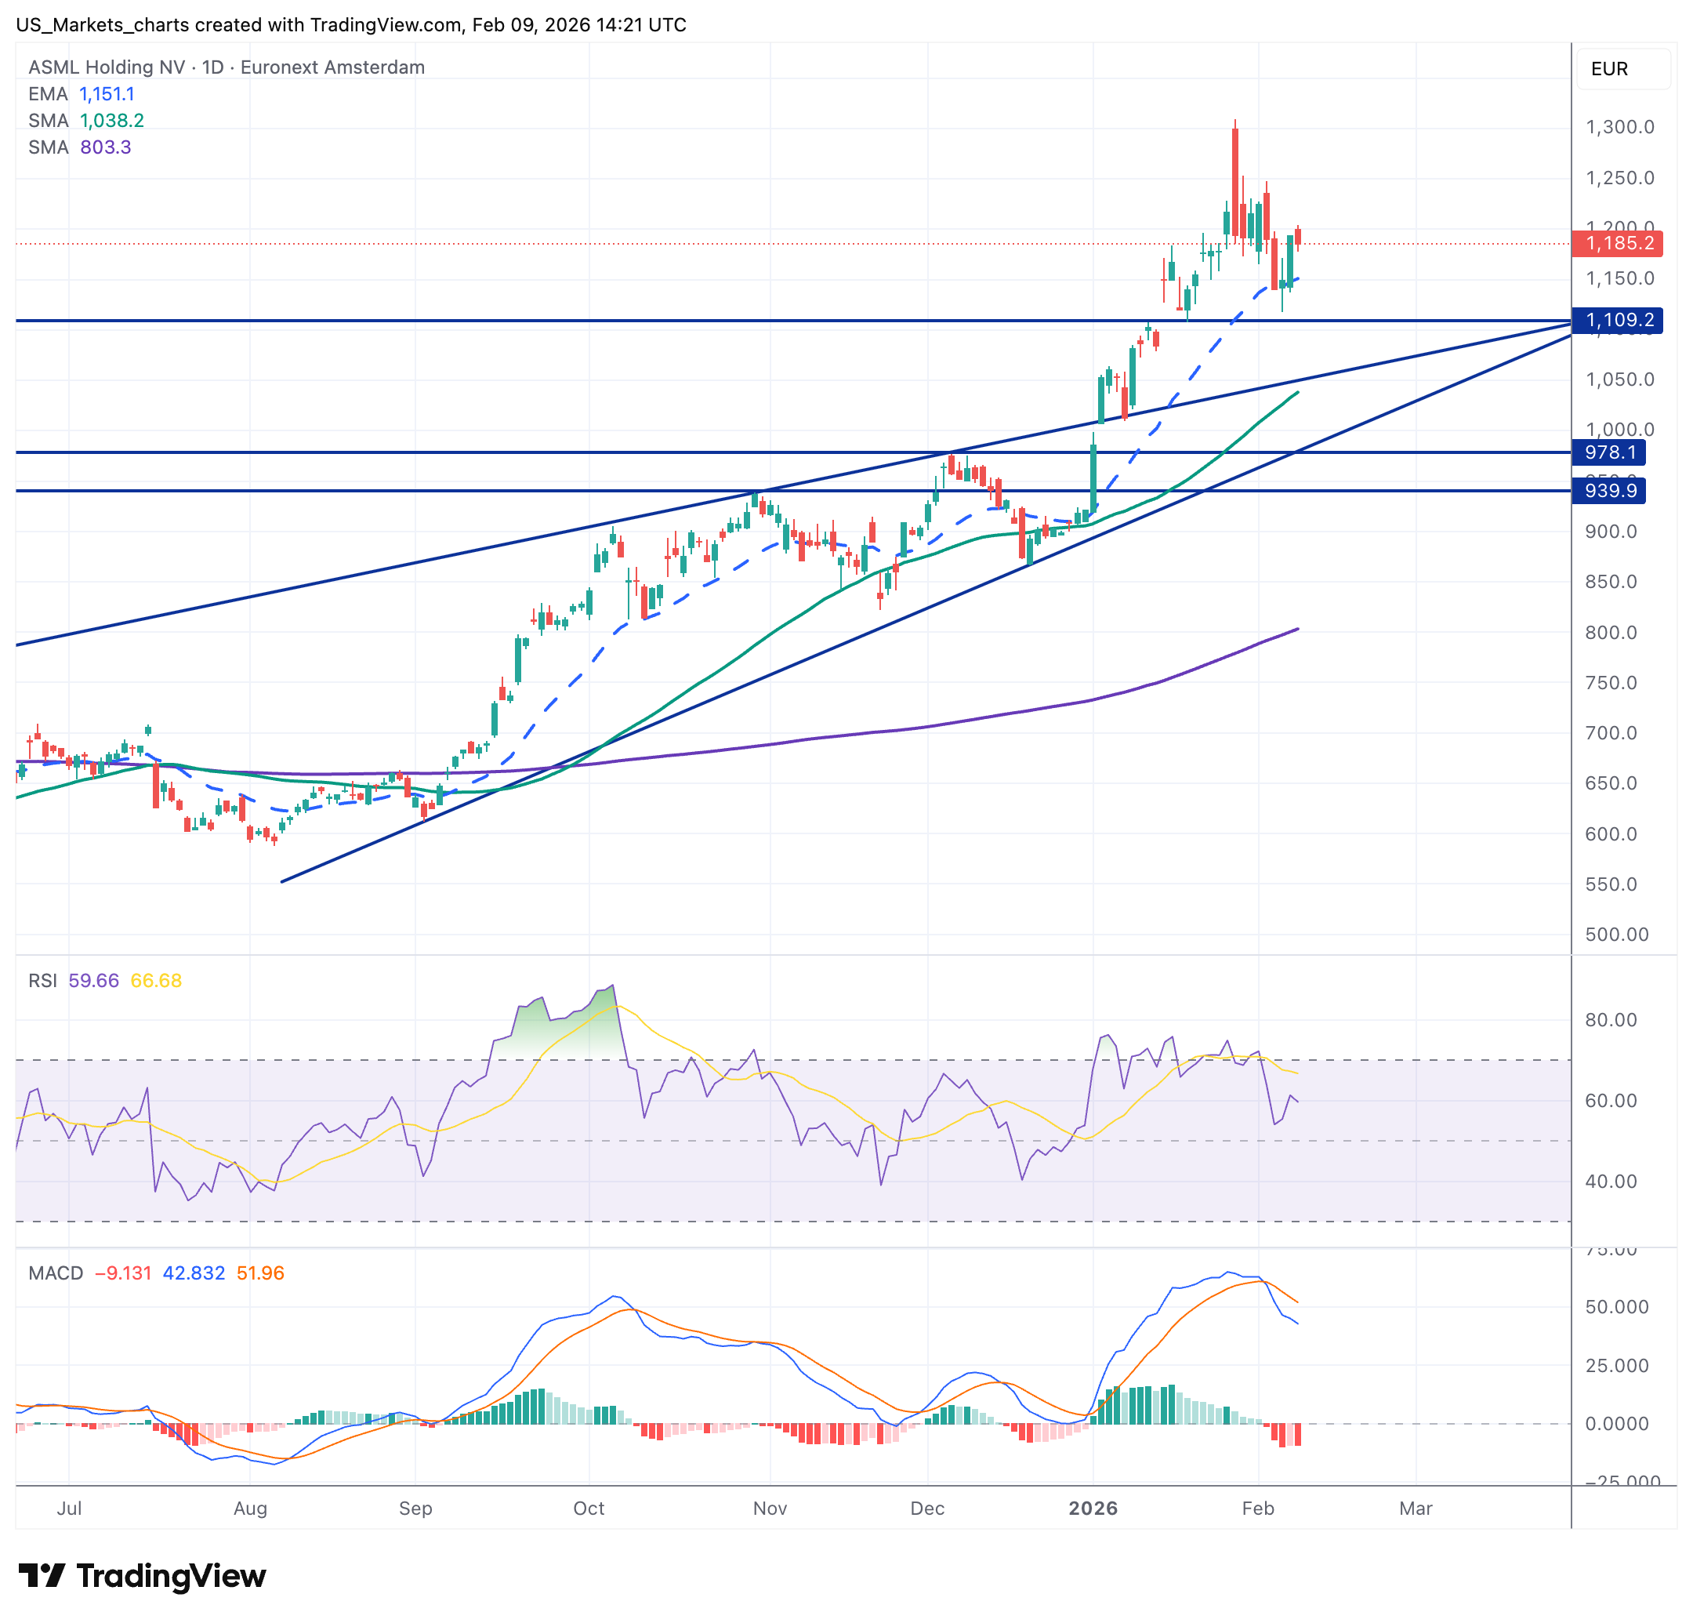
Task: Select the 978.1 support level label
Action: 1608,453
